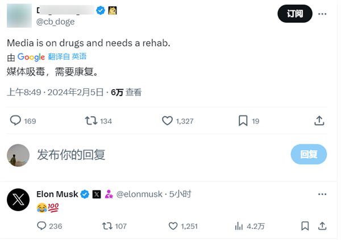Share the main post via share icon
Image resolution: width=341 pixels, height=240 pixels.
(x=319, y=121)
